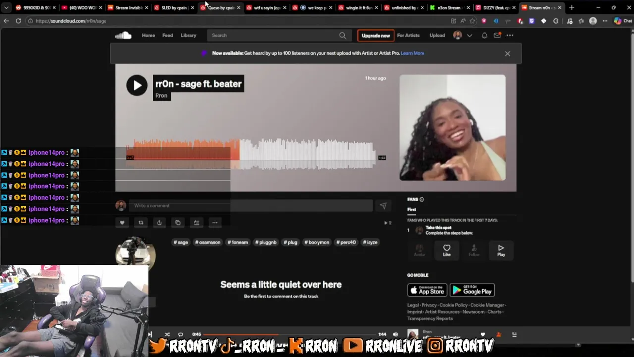
Task: Open Library in navigation
Action: click(188, 35)
